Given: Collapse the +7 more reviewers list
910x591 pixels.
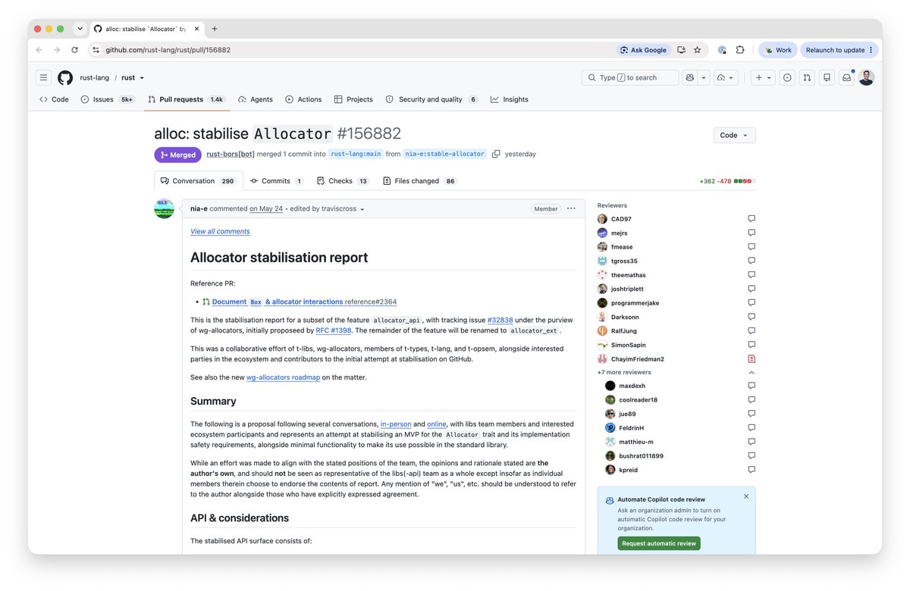Looking at the screenshot, I should [x=752, y=372].
